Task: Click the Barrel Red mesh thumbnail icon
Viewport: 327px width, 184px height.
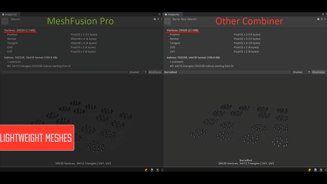Action: (168, 21)
